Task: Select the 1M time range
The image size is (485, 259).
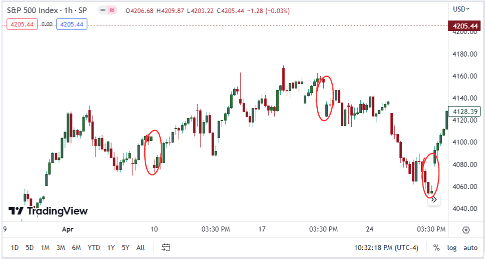Action: point(45,247)
